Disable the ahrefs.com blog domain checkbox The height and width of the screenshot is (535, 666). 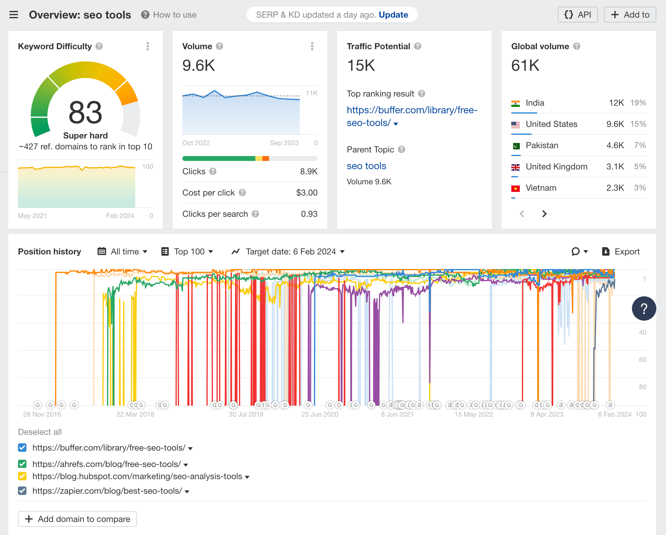(x=22, y=464)
